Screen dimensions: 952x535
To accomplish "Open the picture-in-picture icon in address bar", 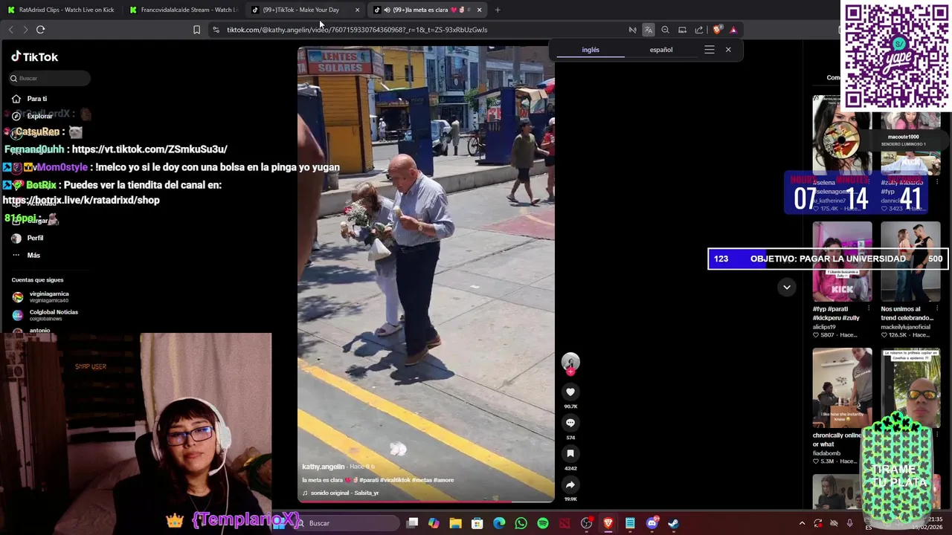I will [x=682, y=30].
